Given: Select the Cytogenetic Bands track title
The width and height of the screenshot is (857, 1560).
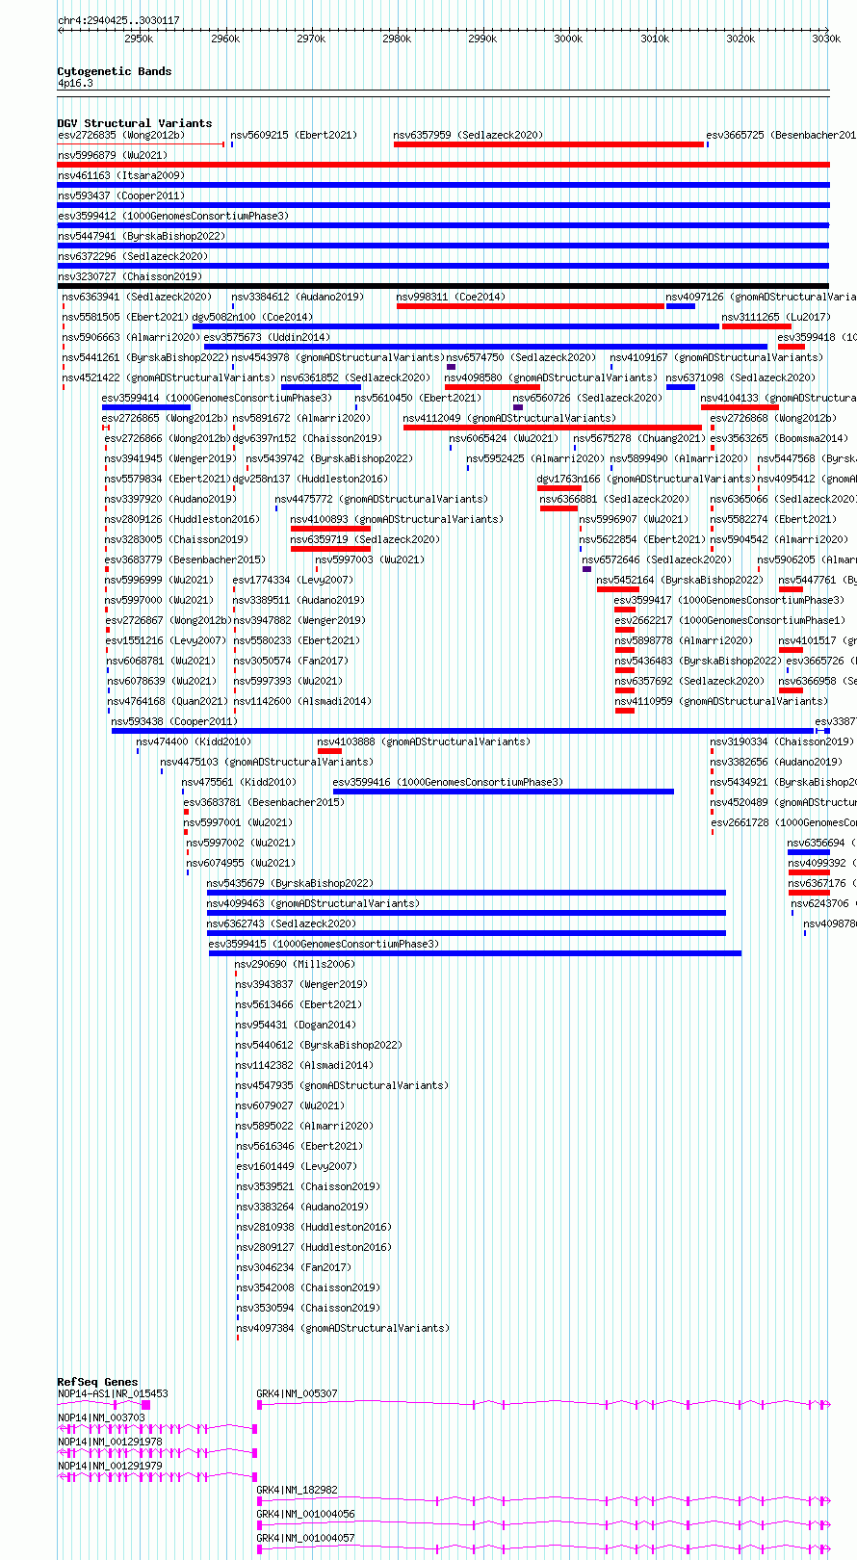Looking at the screenshot, I should [x=115, y=71].
